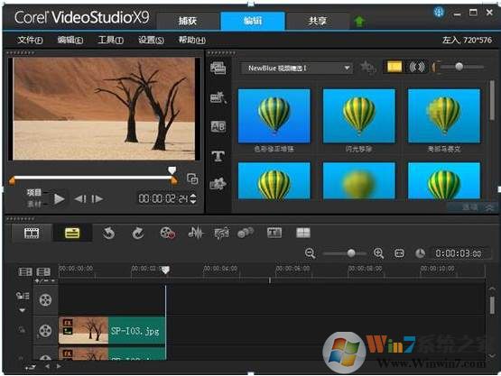This screenshot has height=376, width=501.
Task: Toggle showing audio filters icon
Action: [x=417, y=67]
